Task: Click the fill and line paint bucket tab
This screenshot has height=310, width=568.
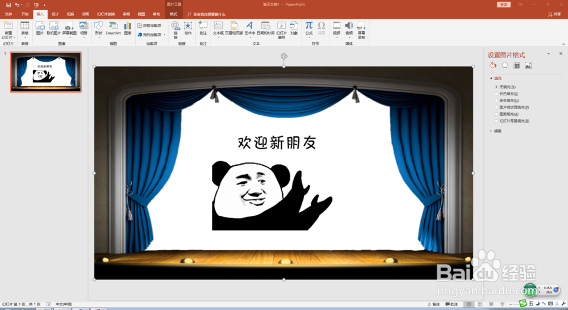Action: click(492, 65)
